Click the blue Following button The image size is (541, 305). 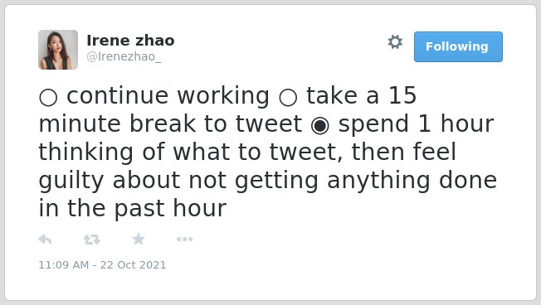click(458, 47)
